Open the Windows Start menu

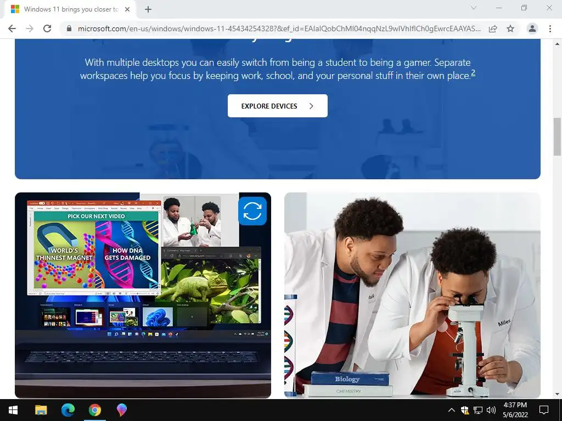[x=13, y=410]
